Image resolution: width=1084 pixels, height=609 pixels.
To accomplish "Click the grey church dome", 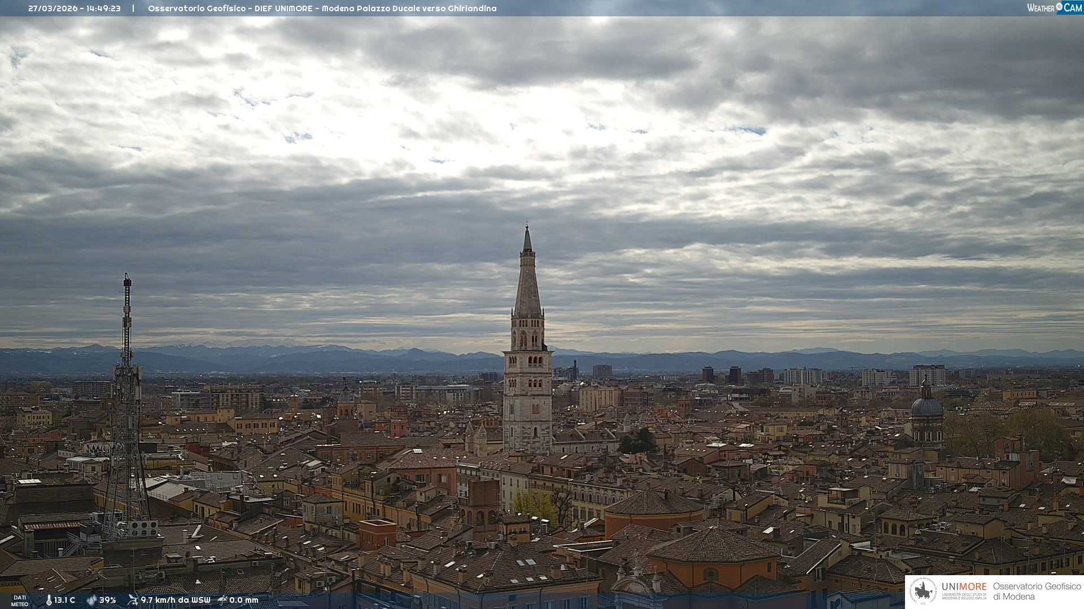I will pyautogui.click(x=926, y=407).
